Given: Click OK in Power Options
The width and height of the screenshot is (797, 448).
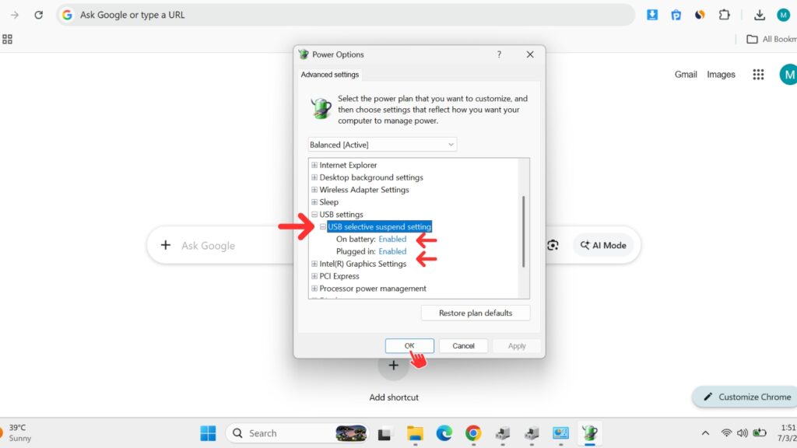Looking at the screenshot, I should point(409,346).
